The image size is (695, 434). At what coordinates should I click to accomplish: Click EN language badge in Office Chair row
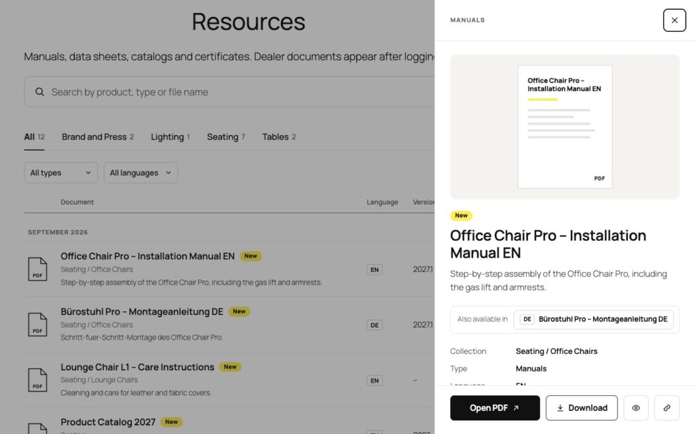tap(375, 270)
